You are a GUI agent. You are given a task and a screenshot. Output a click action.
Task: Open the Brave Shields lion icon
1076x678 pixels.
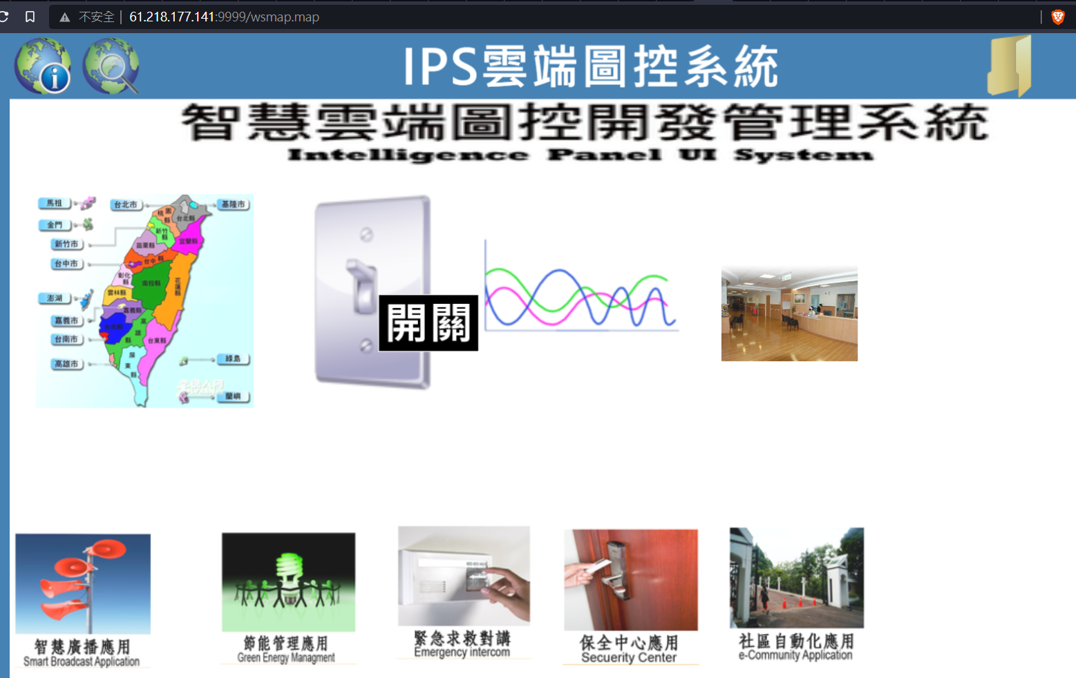point(1058,17)
